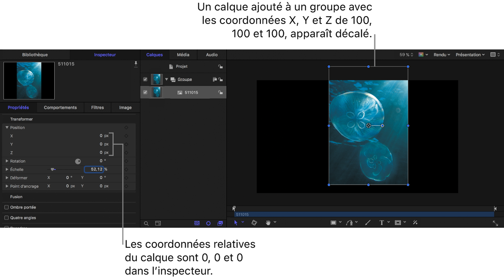Image resolution: width=504 pixels, height=279 pixels.
Task: Click the Échelle value field 52,12
Action: 94,169
